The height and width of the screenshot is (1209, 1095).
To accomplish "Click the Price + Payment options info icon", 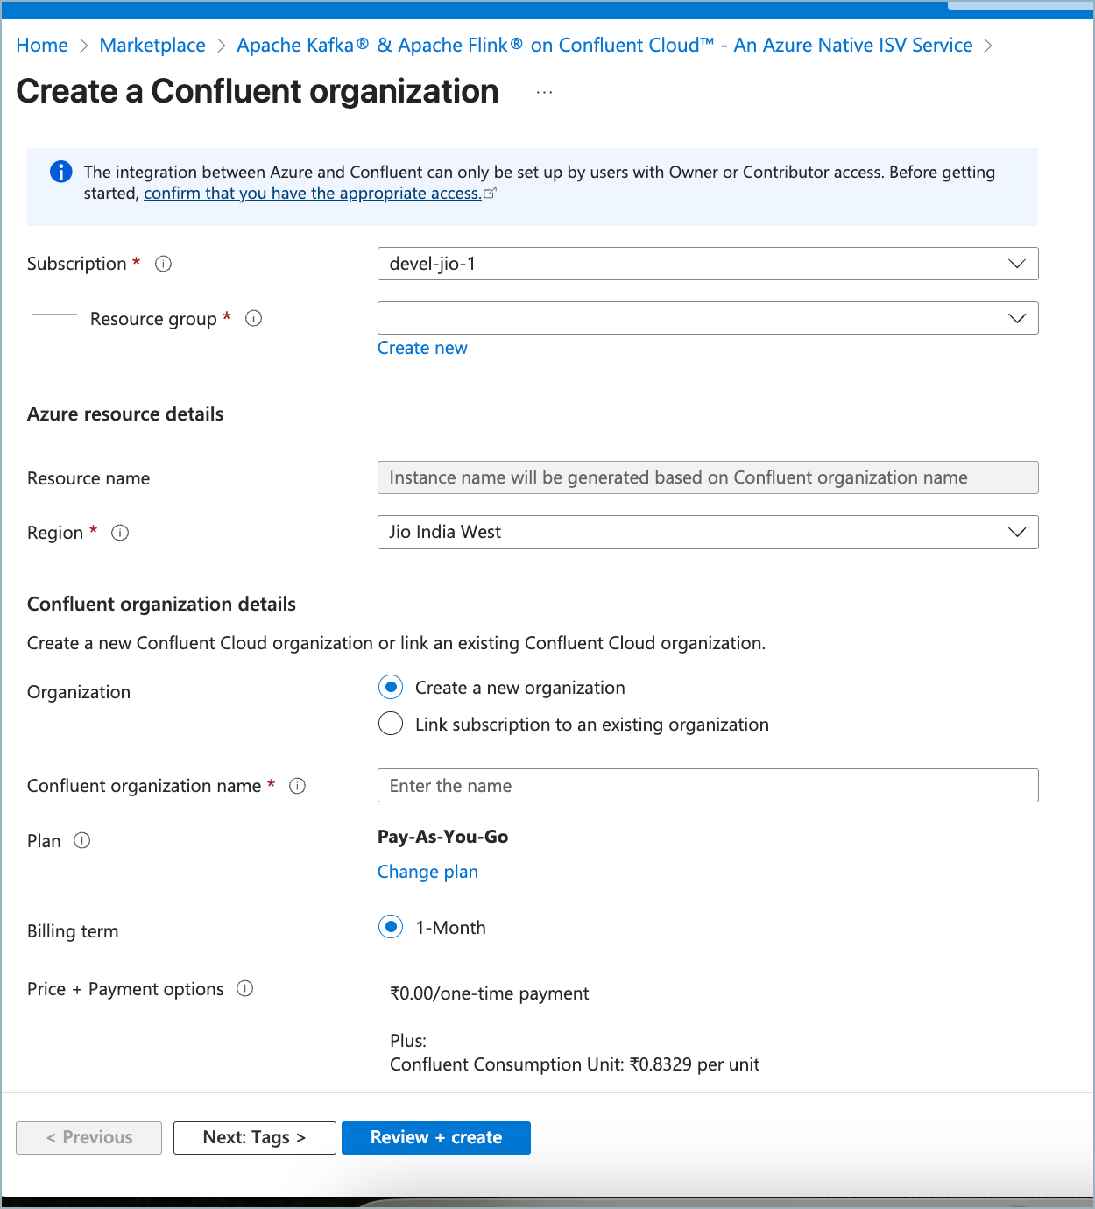I will click(245, 989).
